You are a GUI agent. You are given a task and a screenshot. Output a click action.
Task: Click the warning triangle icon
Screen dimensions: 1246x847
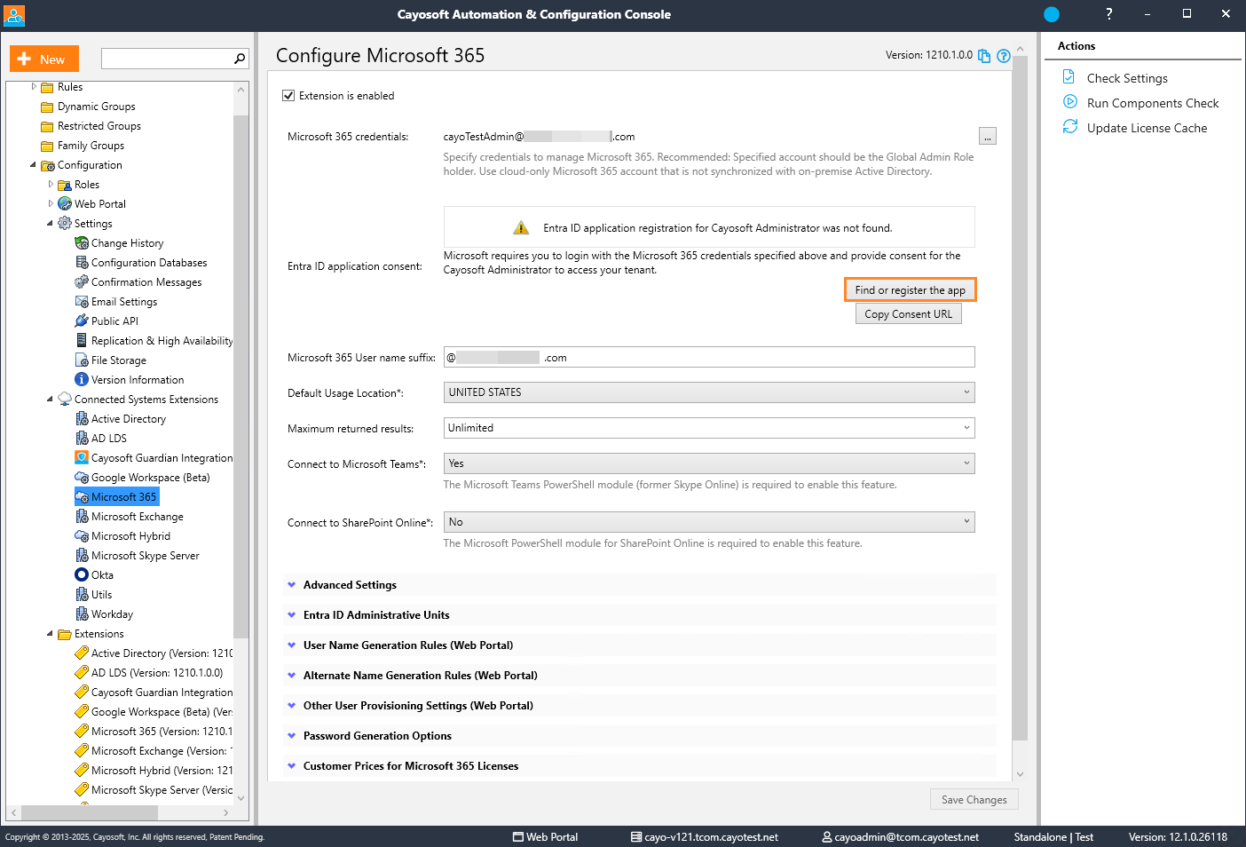click(x=521, y=227)
